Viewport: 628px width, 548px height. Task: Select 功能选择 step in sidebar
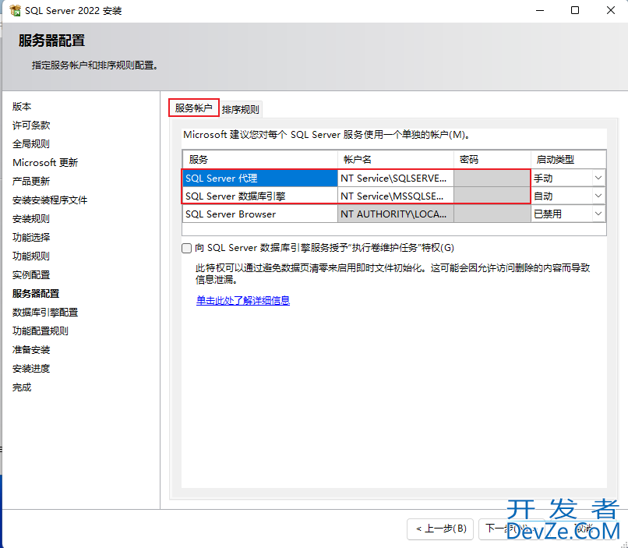pos(31,238)
